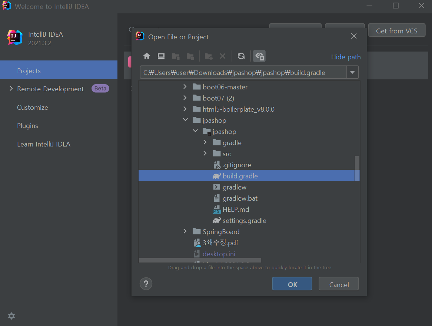Jump to the Desktop directory icon
This screenshot has width=432, height=326.
161,56
